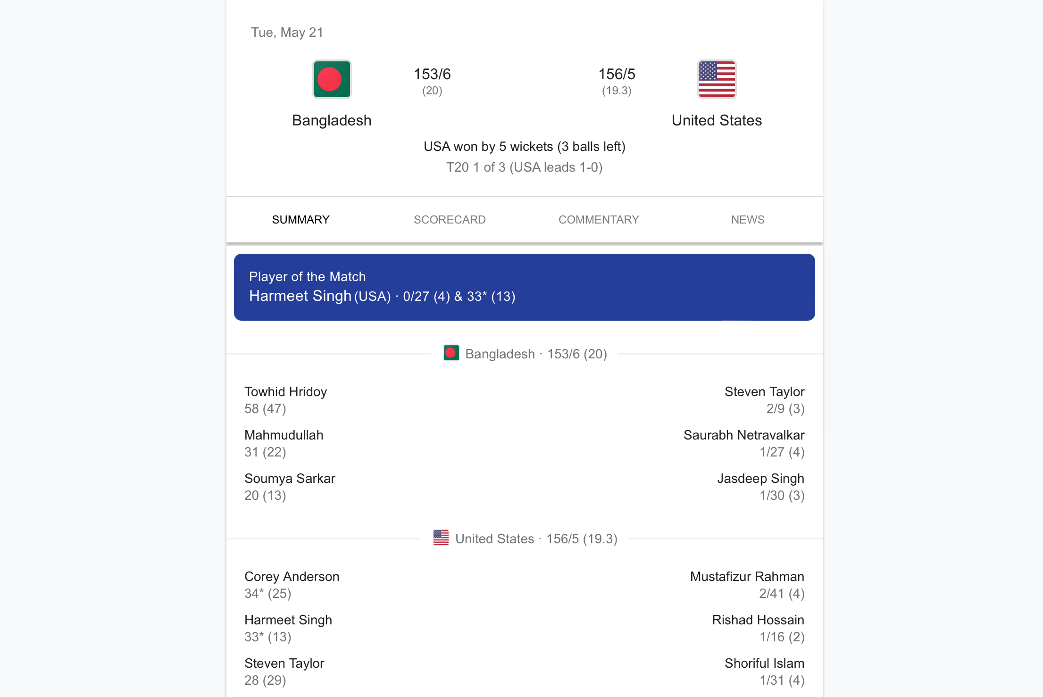
Task: Click small USA flag in innings header
Action: [441, 538]
